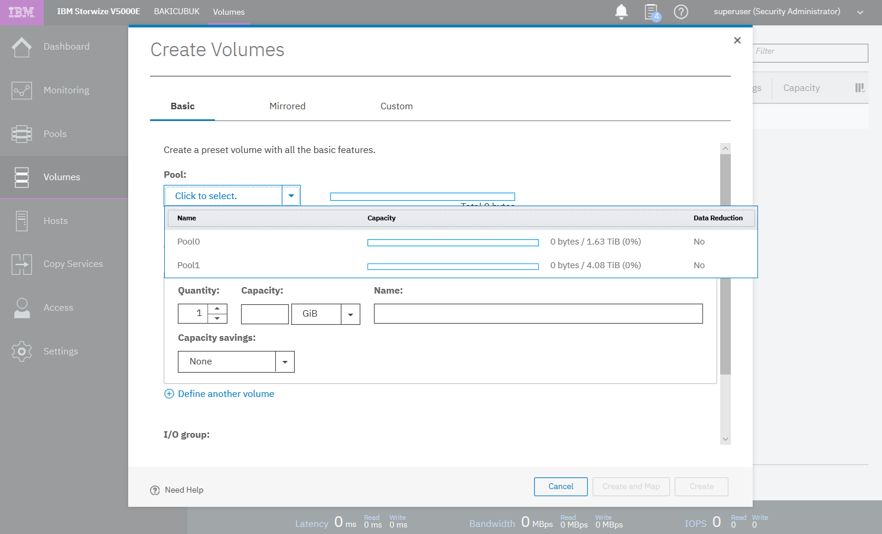Viewport: 882px width, 534px height.
Task: Open the help question mark icon
Action: coord(681,12)
